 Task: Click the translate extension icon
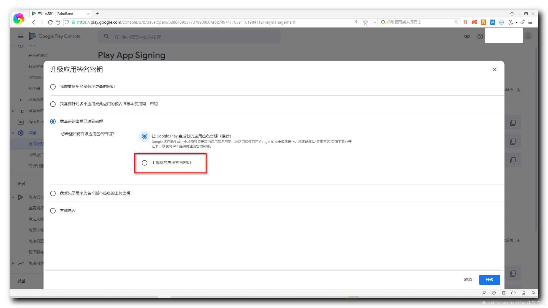click(492, 22)
